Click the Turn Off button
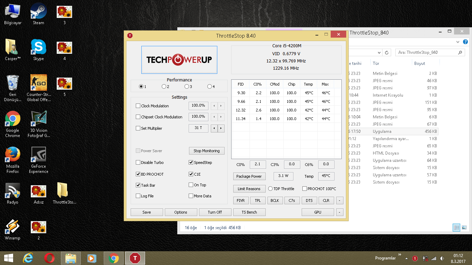The height and width of the screenshot is (265, 472). (215, 212)
